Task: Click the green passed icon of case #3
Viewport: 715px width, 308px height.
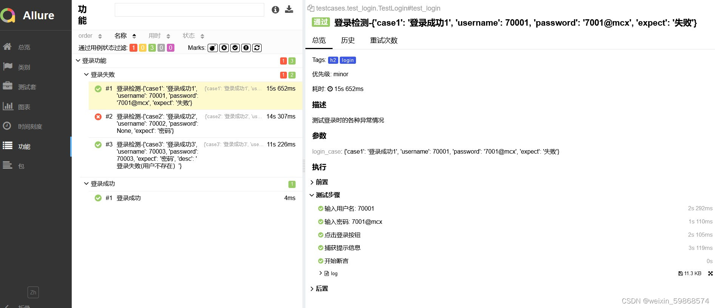Action: (x=98, y=145)
